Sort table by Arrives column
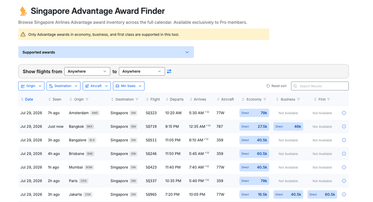Viewport: 373px width, 202px height. click(x=198, y=100)
